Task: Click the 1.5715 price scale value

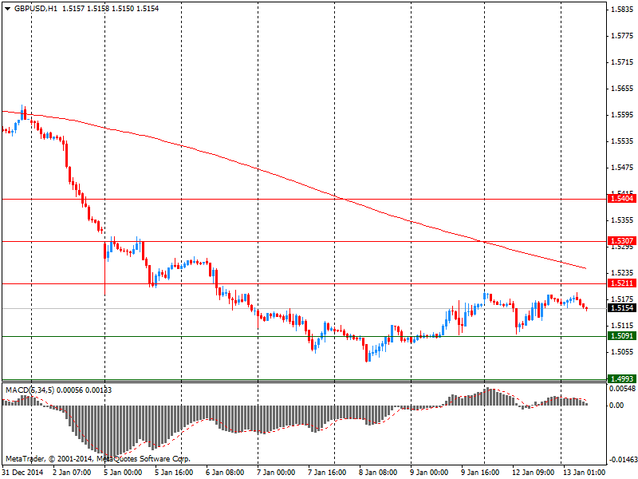Action: pos(623,62)
